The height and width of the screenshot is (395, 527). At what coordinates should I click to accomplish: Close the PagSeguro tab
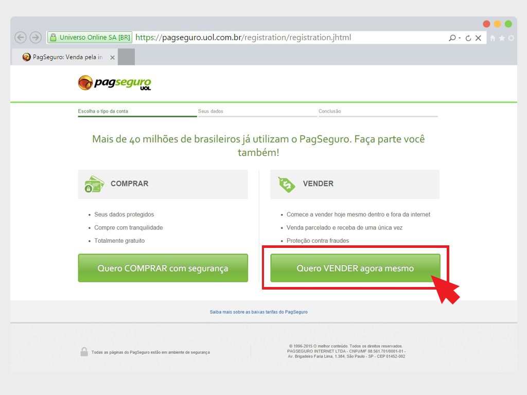click(x=112, y=58)
